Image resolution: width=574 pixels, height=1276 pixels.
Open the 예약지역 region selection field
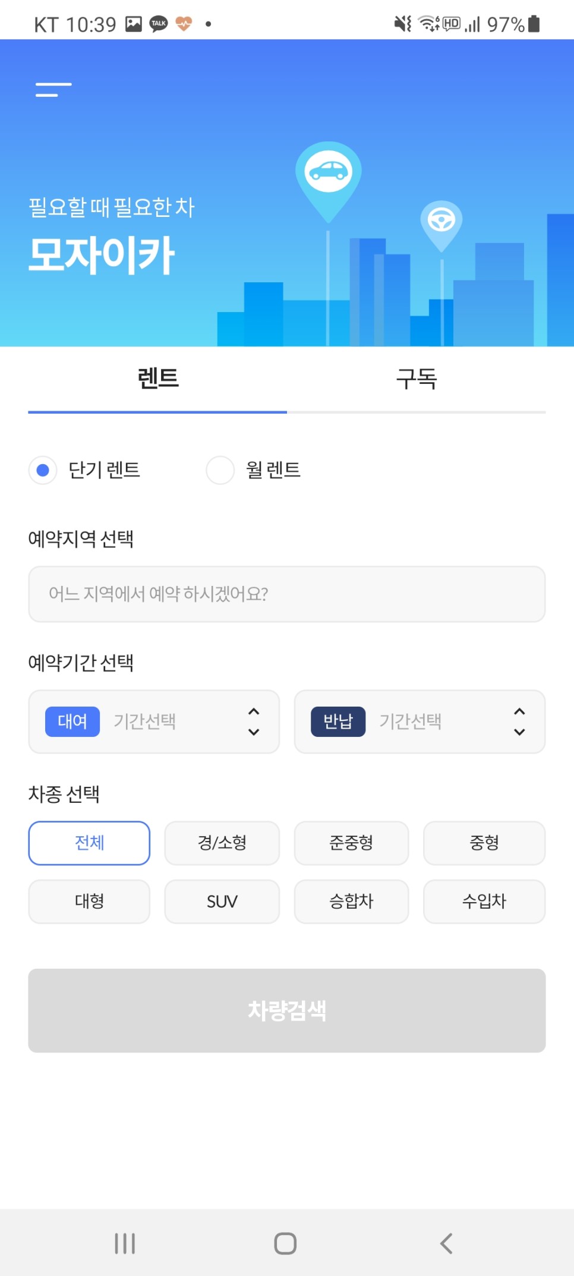286,594
